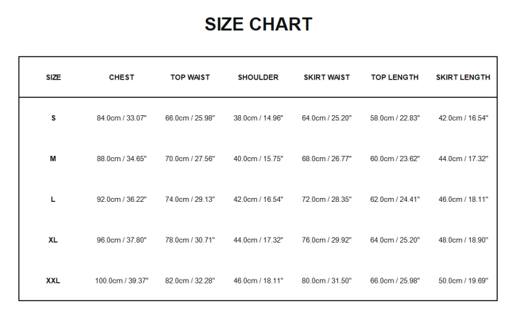The height and width of the screenshot is (319, 518).
Task: Select the XL size row label
Action: [53, 240]
